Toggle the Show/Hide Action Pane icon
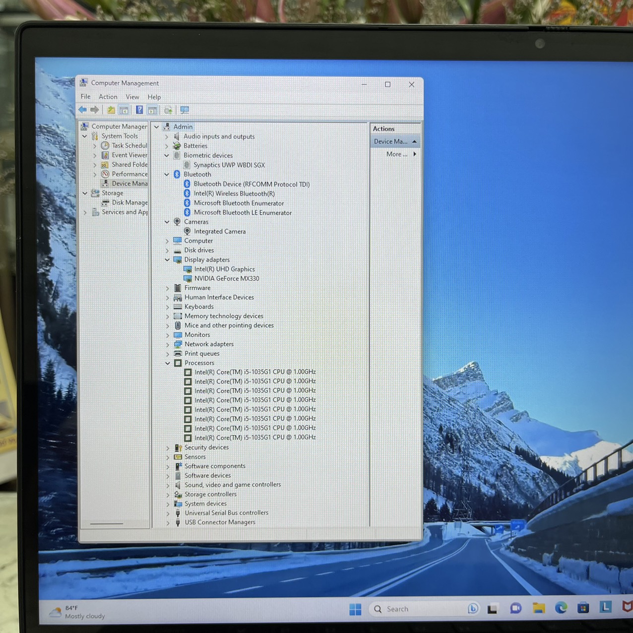 point(152,110)
